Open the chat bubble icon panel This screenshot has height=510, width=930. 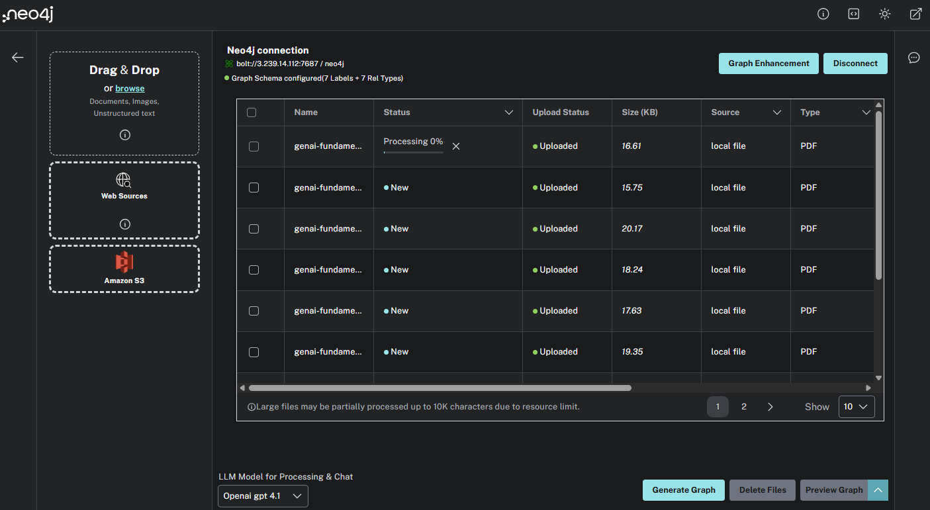click(x=913, y=58)
